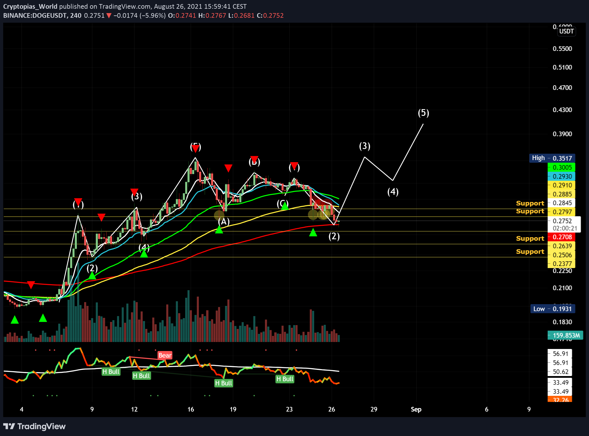Click the red down-arrow on lower-left red average line
Screen dimensions: 589x436
(x=31, y=285)
